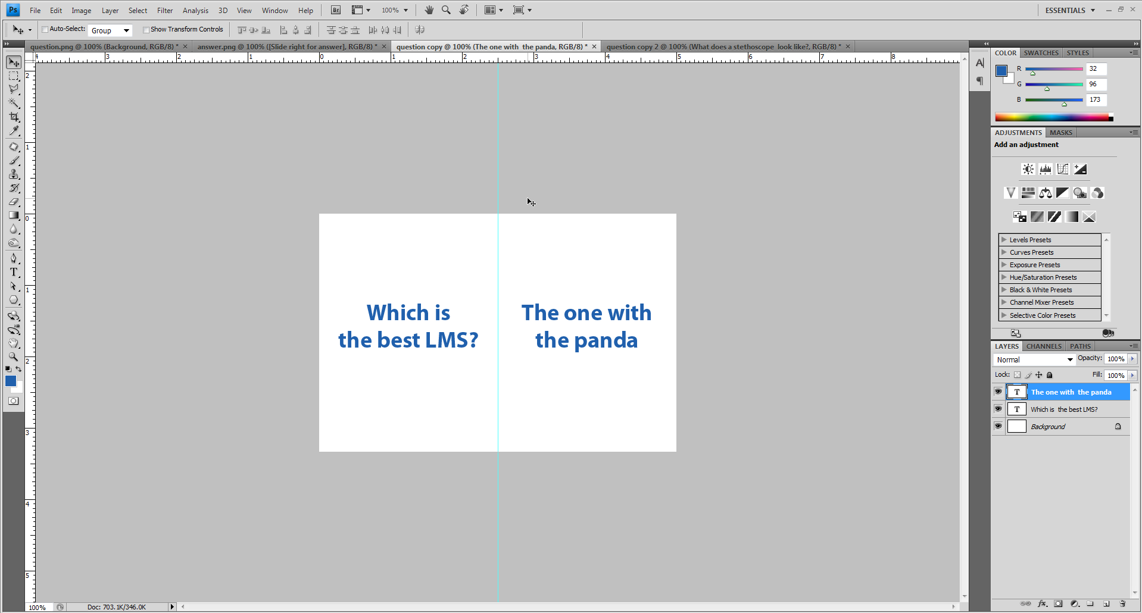Set foreground color with the swatch

[x=10, y=381]
